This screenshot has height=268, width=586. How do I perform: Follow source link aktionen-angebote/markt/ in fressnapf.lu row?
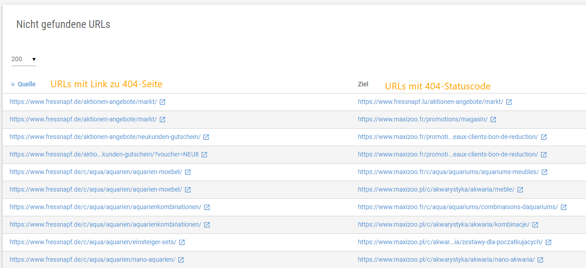(83, 102)
